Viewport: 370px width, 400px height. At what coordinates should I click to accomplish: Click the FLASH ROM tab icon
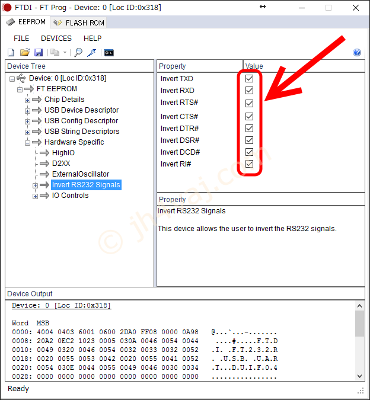pos(58,23)
